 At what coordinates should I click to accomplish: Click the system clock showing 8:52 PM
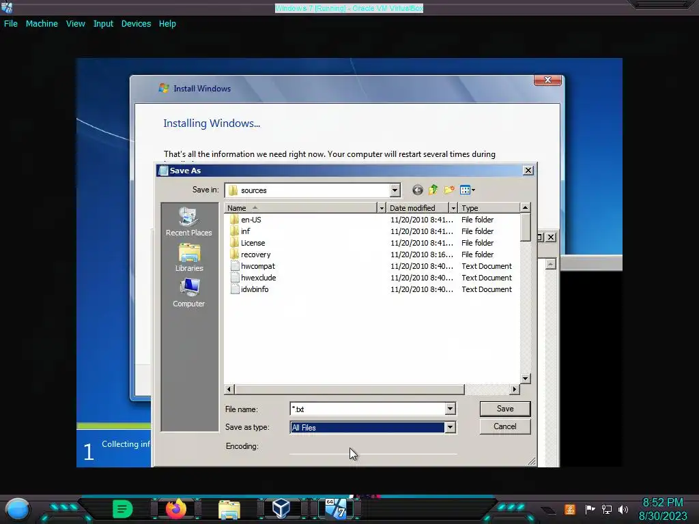coord(663,503)
